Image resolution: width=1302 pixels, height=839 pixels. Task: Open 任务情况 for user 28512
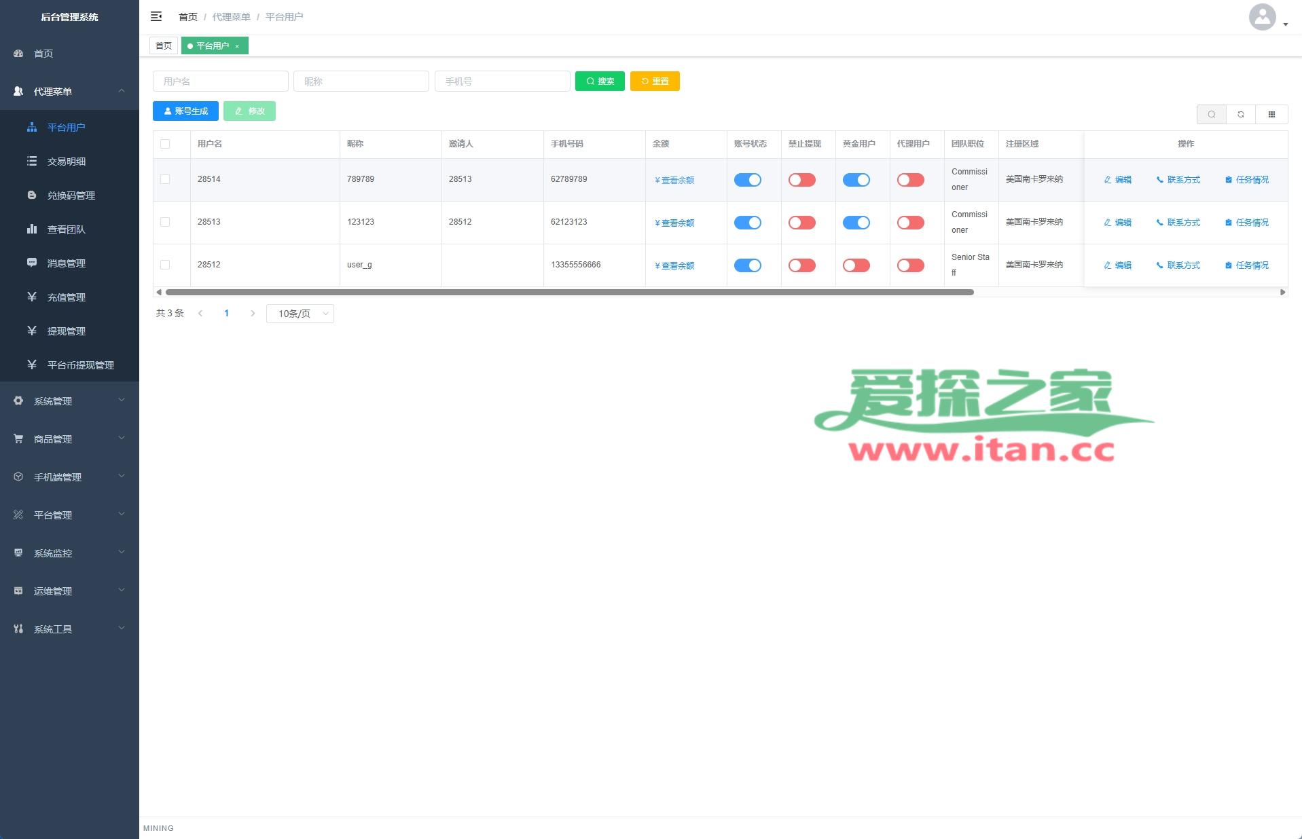pos(1246,265)
